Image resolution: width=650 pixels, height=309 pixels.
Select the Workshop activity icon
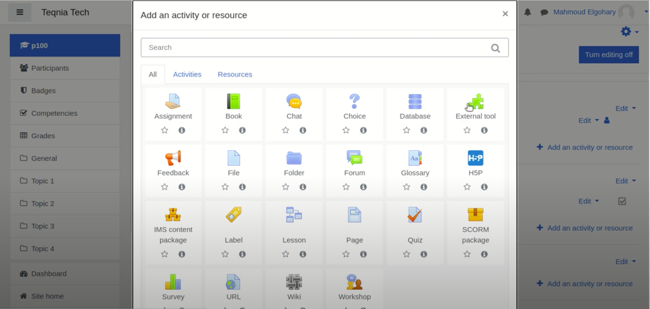coord(354,282)
